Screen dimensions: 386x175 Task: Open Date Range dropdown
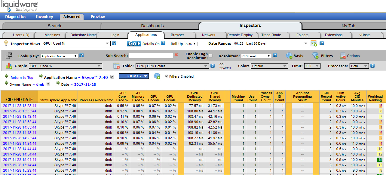(271, 43)
